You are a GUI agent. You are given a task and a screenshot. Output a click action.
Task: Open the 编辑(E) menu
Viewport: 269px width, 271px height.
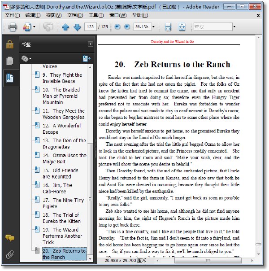click(x=33, y=15)
